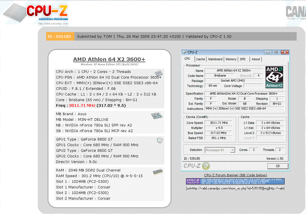306x214 pixels.
Task: Click the DirectX Version : 9.0c row
Action: 77,162
